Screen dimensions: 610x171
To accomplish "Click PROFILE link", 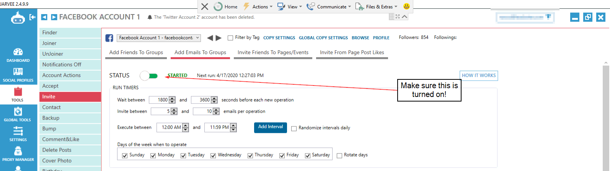I will tap(381, 38).
